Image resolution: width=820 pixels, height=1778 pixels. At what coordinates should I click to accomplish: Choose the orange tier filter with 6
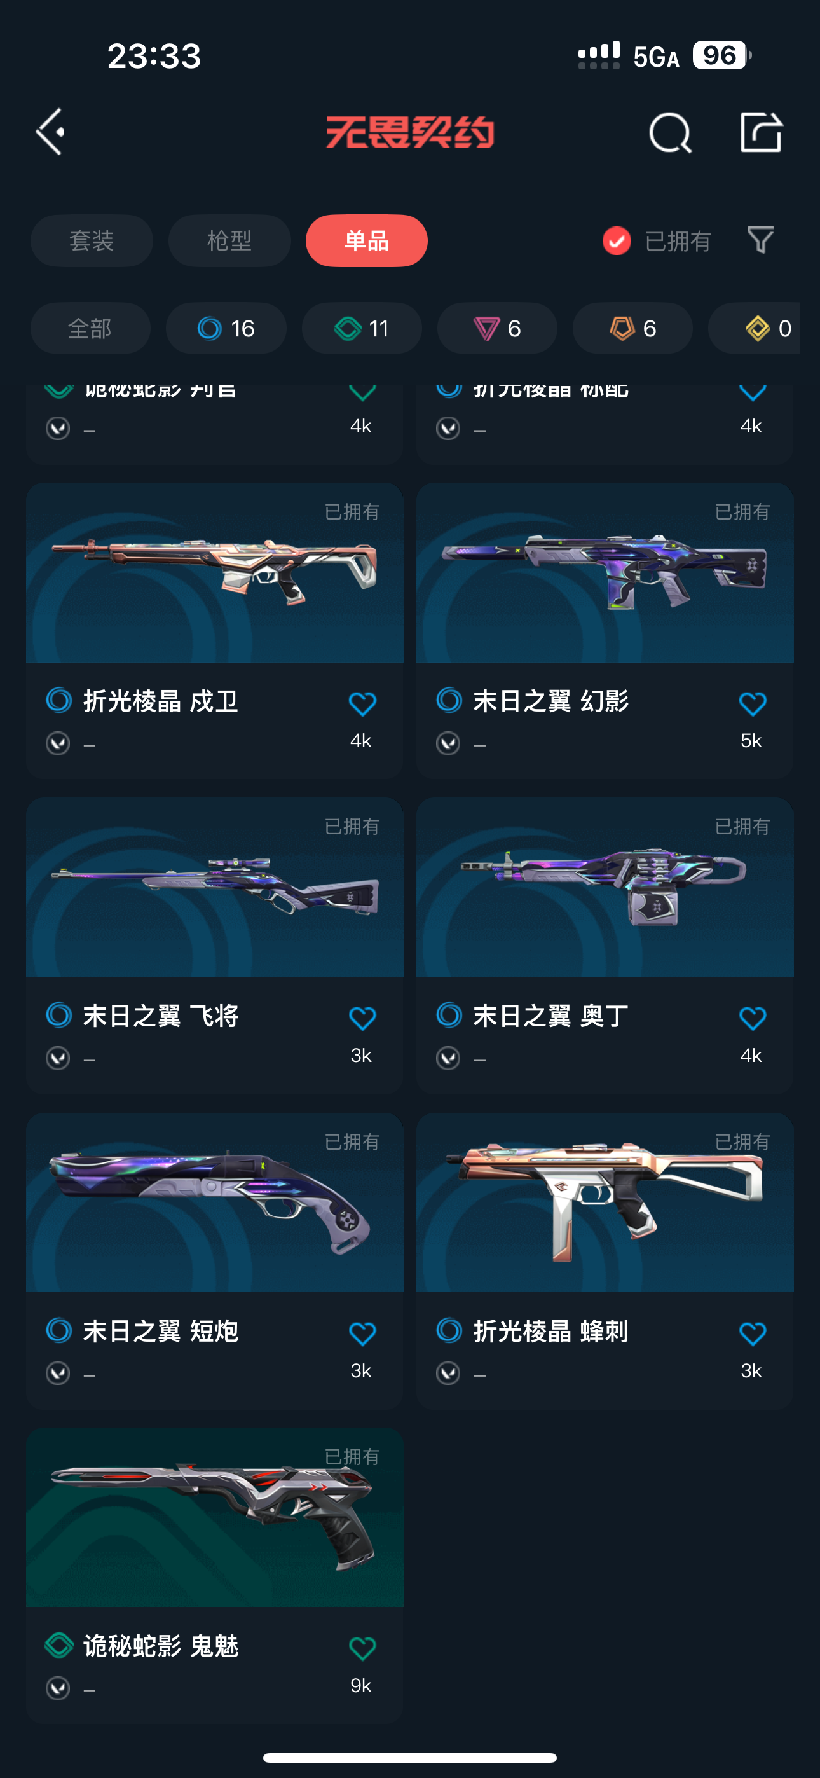coord(632,328)
